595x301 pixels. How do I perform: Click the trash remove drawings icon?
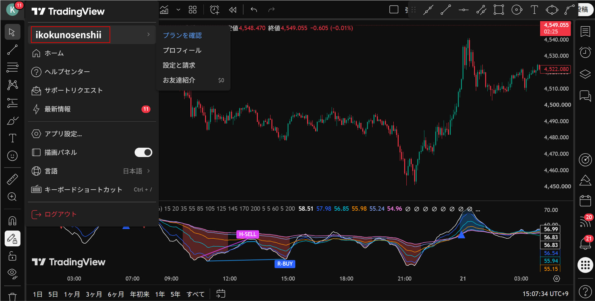[x=12, y=296]
